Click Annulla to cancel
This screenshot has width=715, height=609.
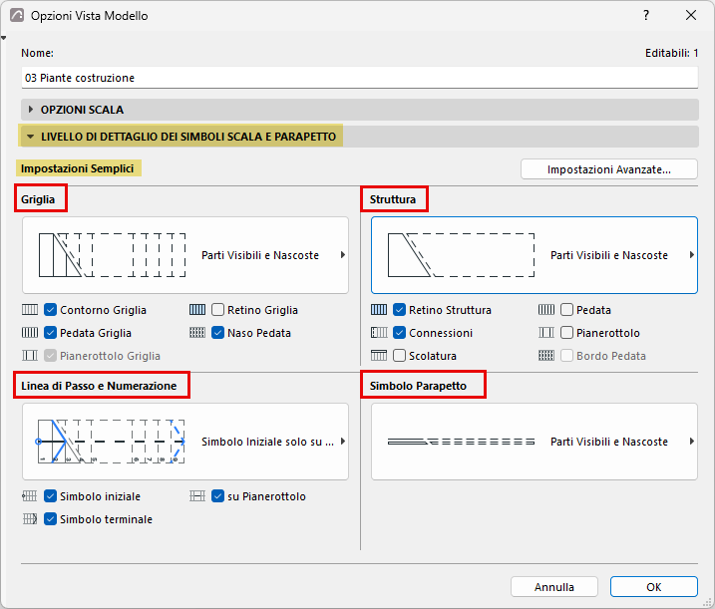click(554, 587)
